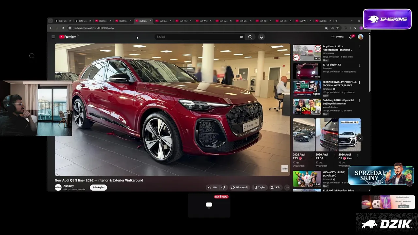Dislike the video with the thumbs-down icon
The width and height of the screenshot is (418, 235).
(x=223, y=187)
